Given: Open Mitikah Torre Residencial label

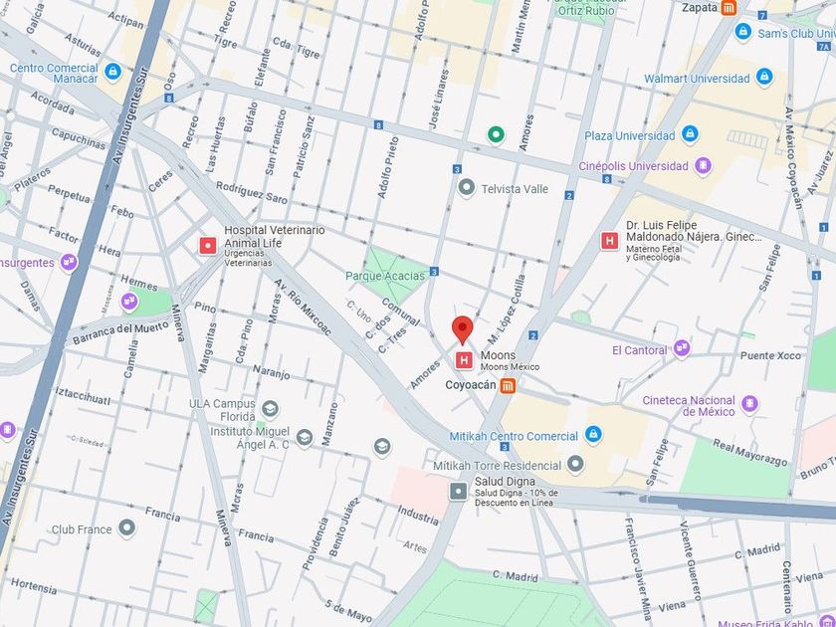Looking at the screenshot, I should tap(497, 466).
